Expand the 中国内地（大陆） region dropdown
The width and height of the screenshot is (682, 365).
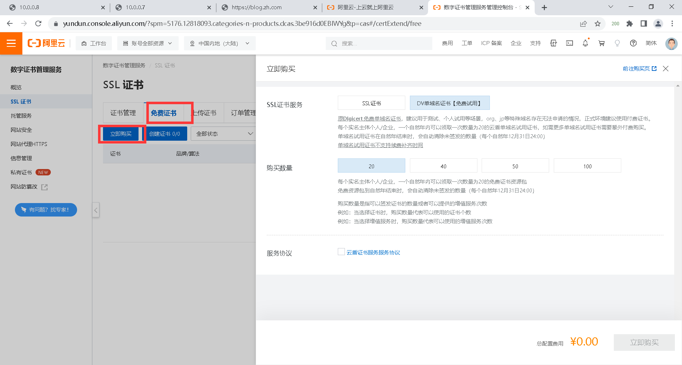coord(220,43)
